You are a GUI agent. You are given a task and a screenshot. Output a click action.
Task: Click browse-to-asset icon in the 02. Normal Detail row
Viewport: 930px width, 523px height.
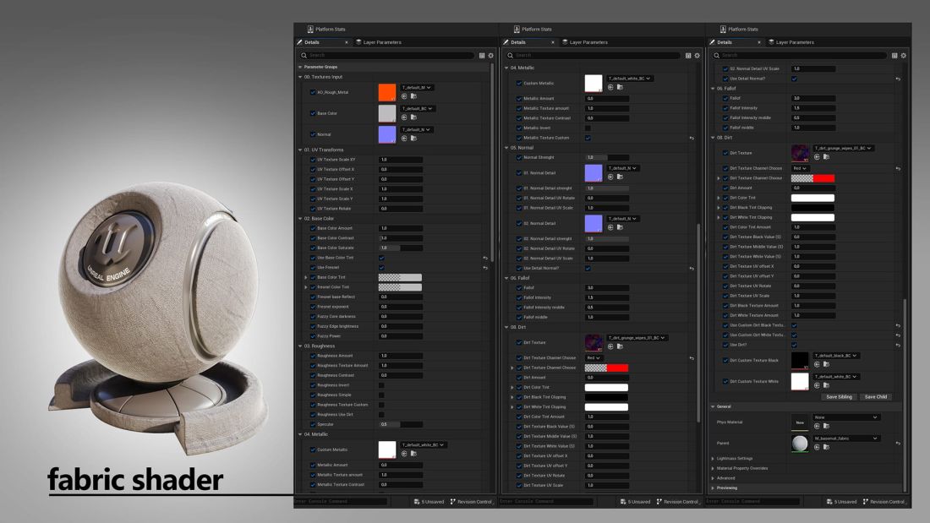pyautogui.click(x=620, y=227)
